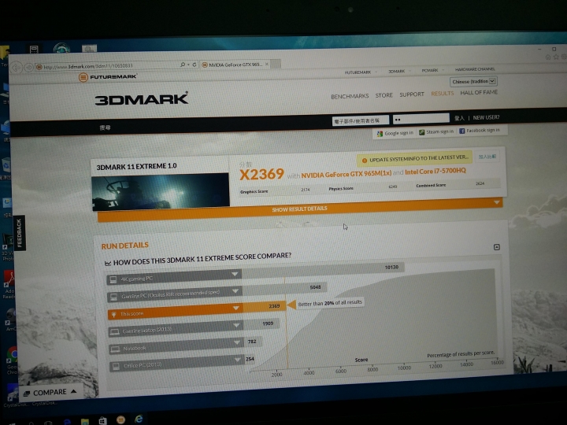Click the browser home icon
This screenshot has height=425, width=567.
coord(548,57)
